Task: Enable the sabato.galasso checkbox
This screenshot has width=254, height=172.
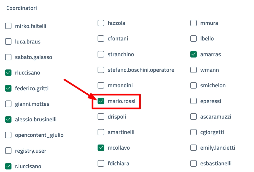Action: click(x=8, y=57)
